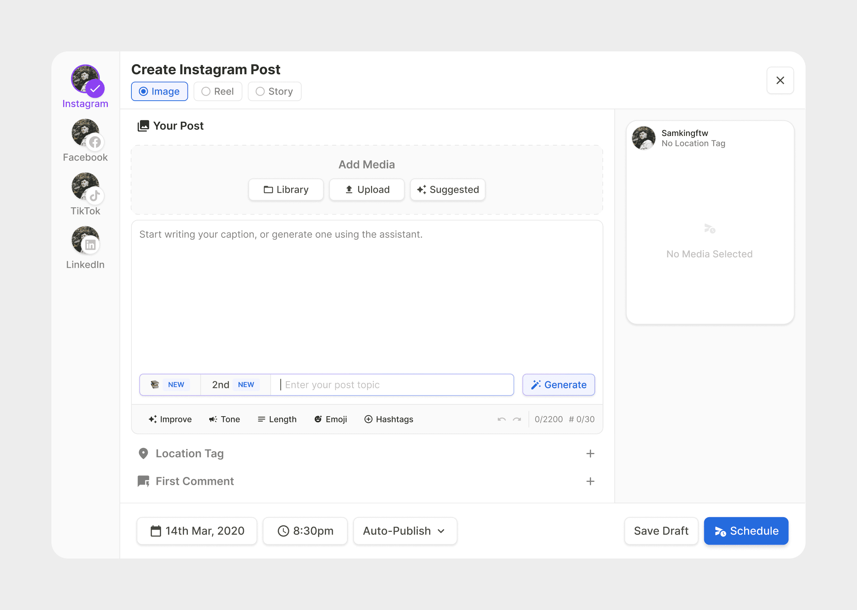Image resolution: width=857 pixels, height=610 pixels.
Task: Expand the Location Tag section
Action: [x=590, y=454]
